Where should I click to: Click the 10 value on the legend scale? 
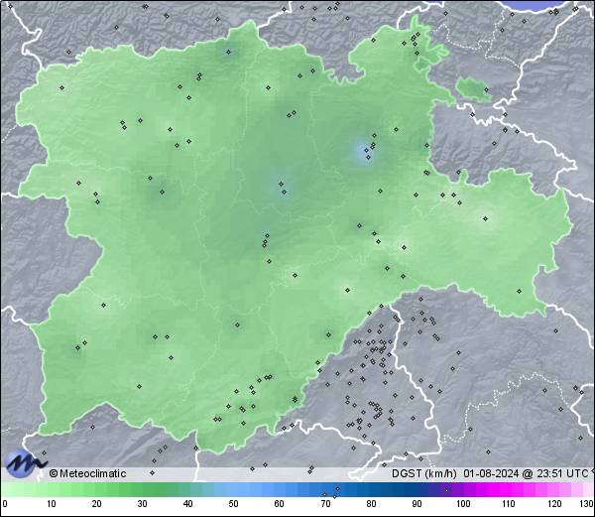(52, 504)
